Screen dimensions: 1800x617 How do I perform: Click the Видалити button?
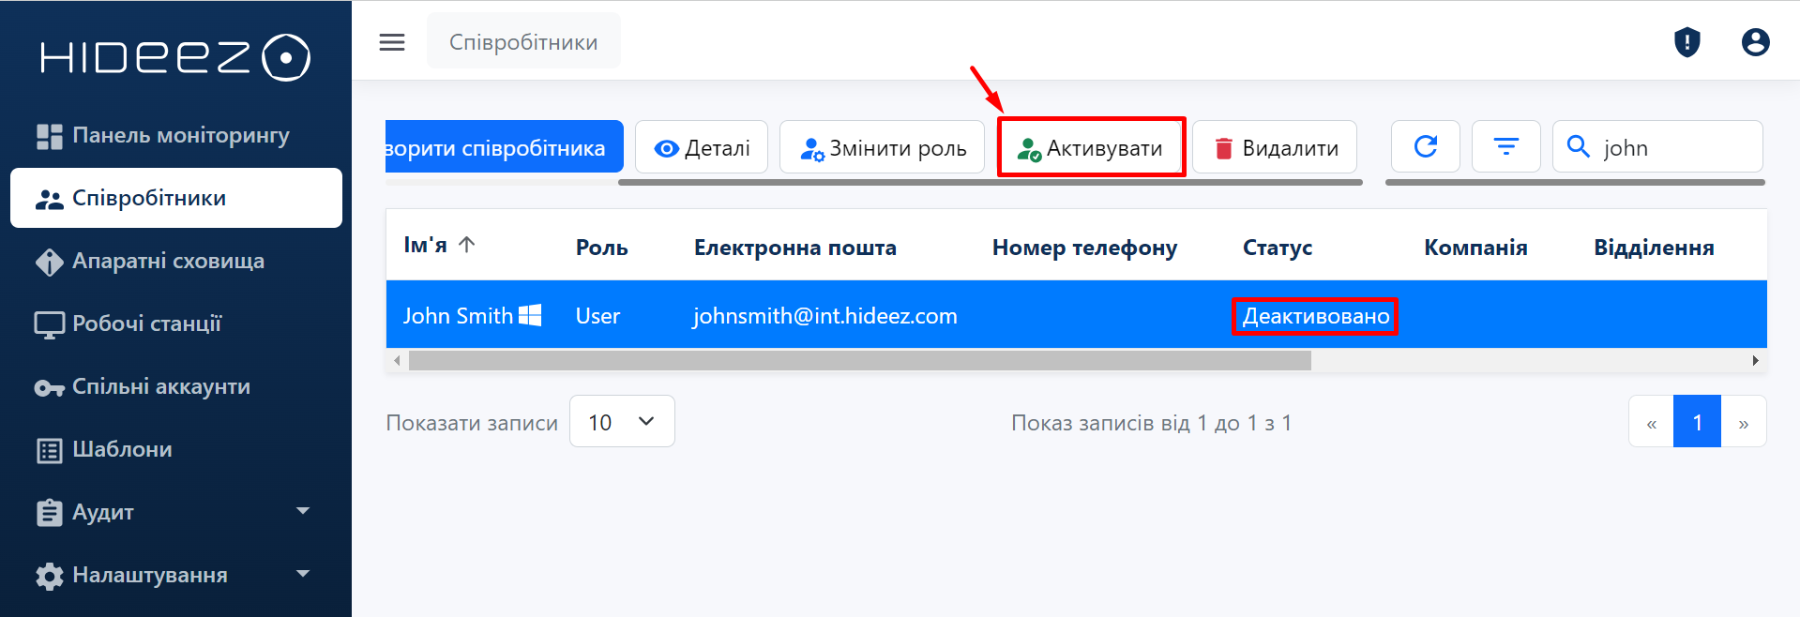[1275, 148]
